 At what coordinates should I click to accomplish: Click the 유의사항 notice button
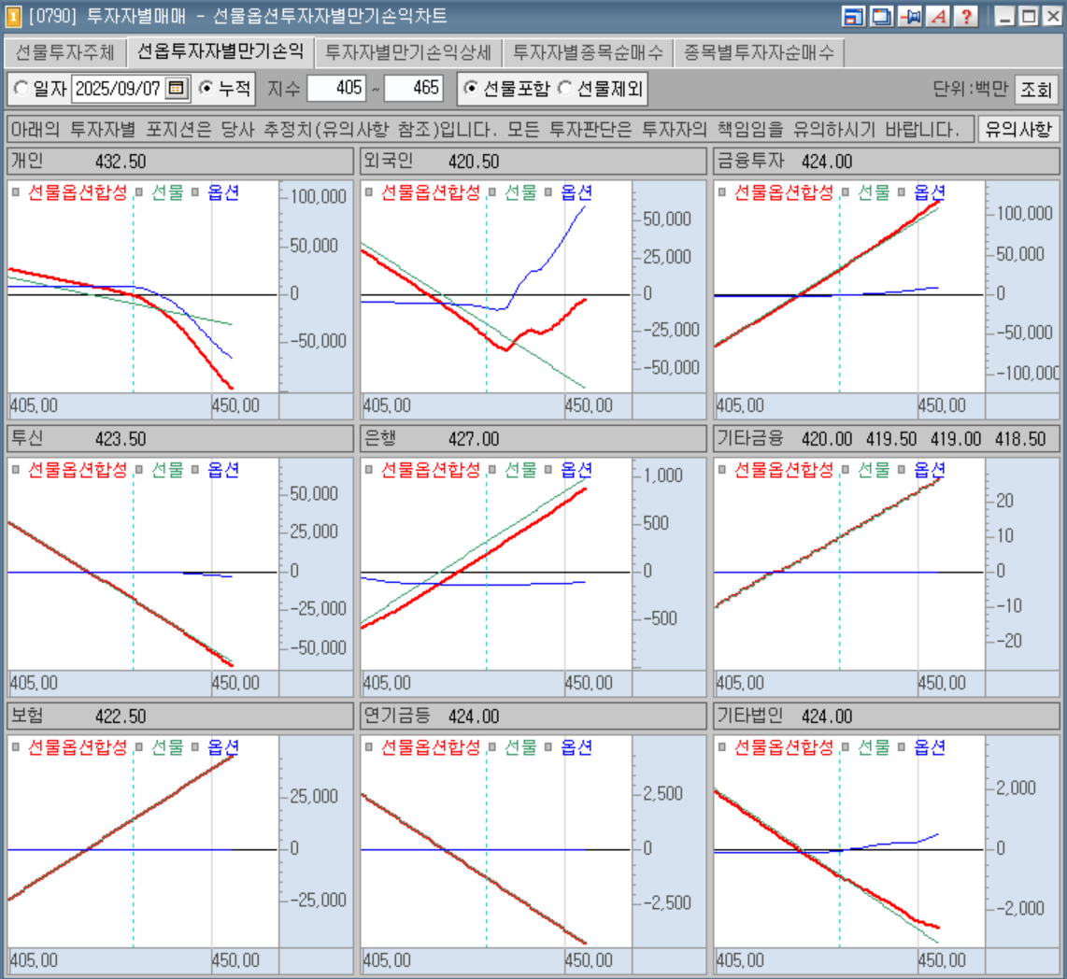click(1018, 128)
